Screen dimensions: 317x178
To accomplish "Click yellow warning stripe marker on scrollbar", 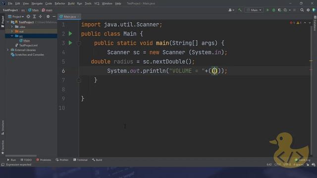I will 311,60.
